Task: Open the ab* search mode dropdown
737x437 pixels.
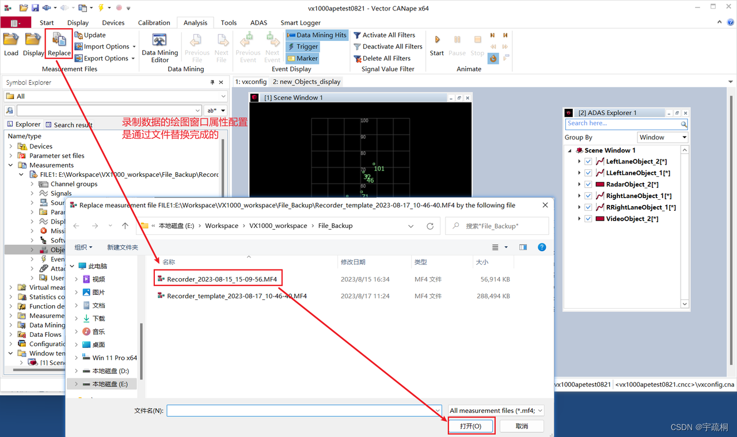Action: (x=216, y=111)
